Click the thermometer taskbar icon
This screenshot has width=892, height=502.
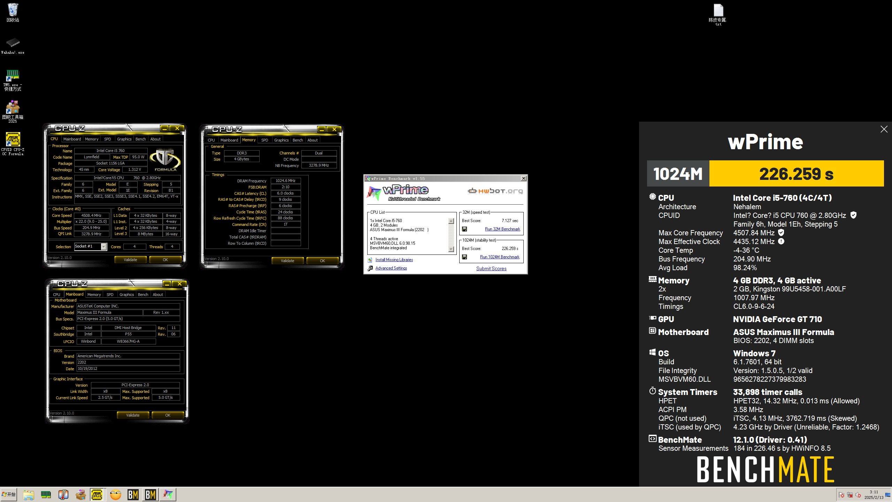tap(63, 495)
